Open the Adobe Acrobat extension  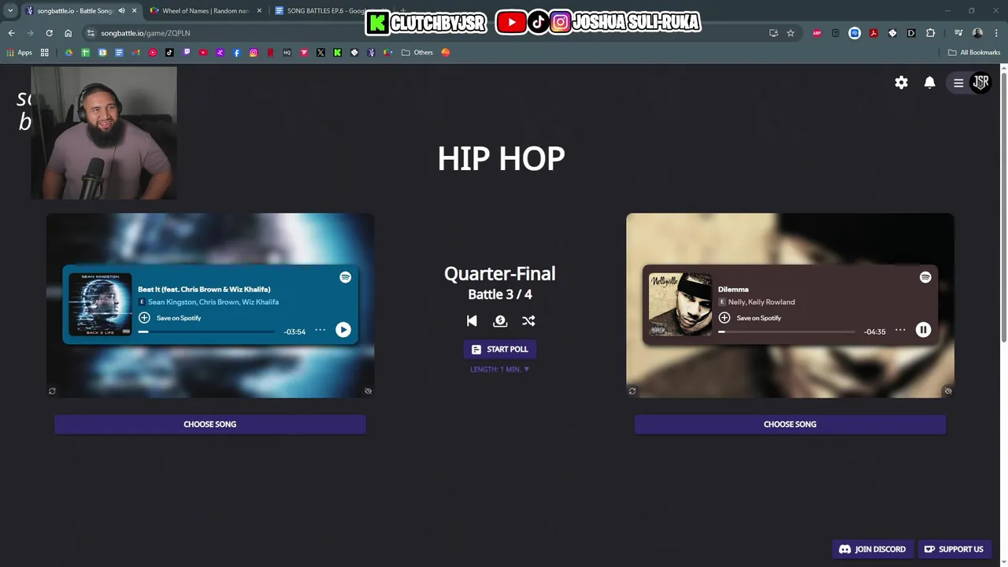873,33
